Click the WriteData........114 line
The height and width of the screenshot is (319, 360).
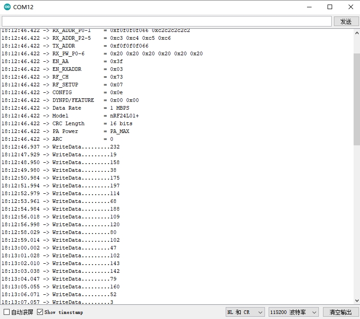[x=61, y=194]
